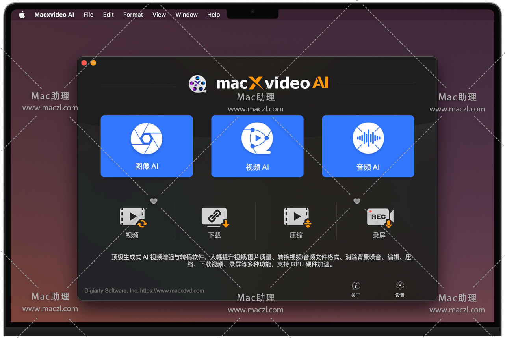This screenshot has height=338, width=505.
Task: Open the Edit menu
Action: click(108, 15)
